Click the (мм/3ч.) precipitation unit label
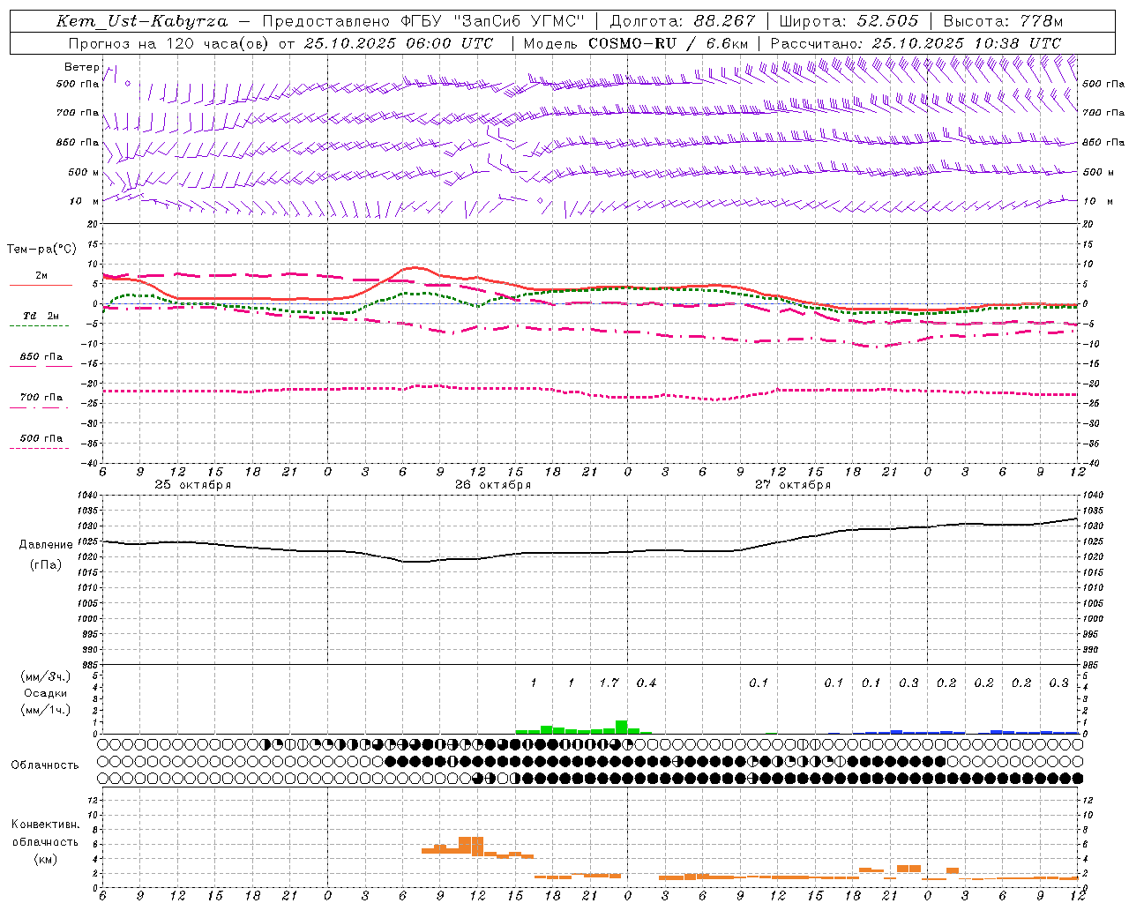This screenshot has height=903, width=1129. (x=45, y=676)
